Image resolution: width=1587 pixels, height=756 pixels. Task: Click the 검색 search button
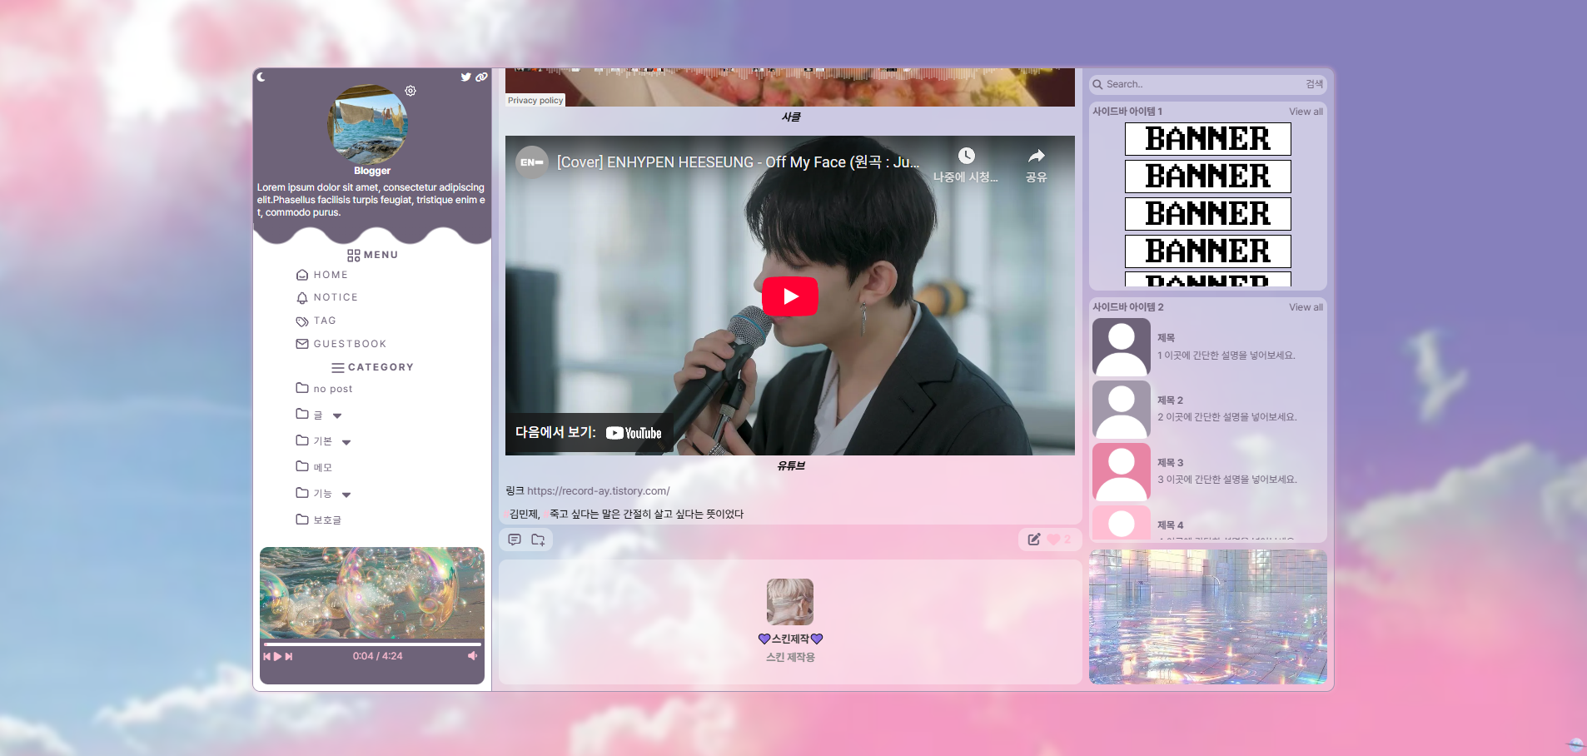pos(1315,84)
